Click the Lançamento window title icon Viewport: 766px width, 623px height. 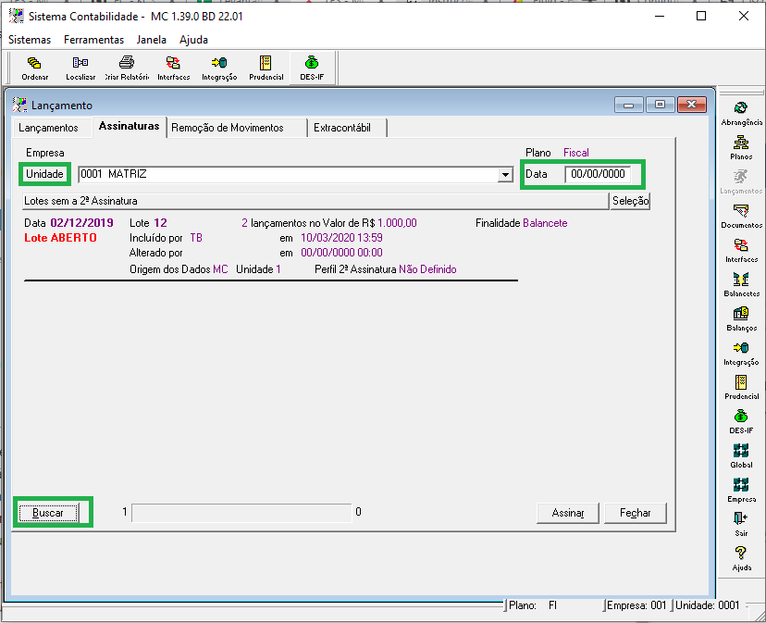[20, 105]
